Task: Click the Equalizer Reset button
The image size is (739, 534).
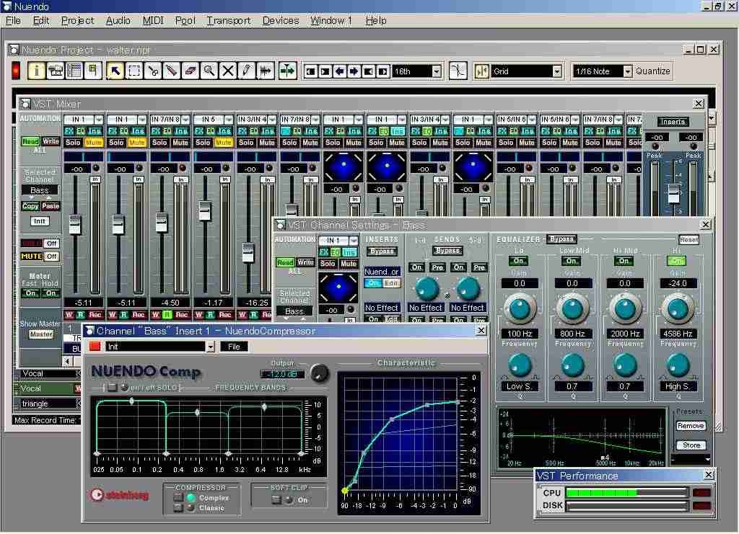Action: tap(688, 240)
